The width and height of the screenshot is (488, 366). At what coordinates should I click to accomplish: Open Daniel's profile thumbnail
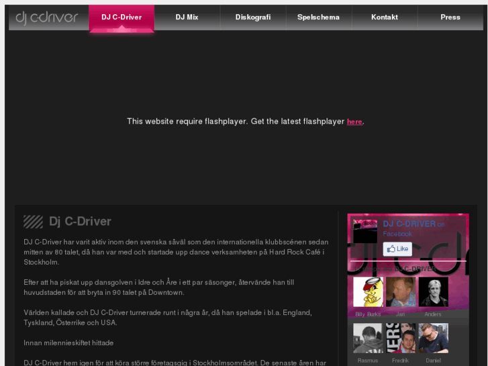pyautogui.click(x=433, y=338)
